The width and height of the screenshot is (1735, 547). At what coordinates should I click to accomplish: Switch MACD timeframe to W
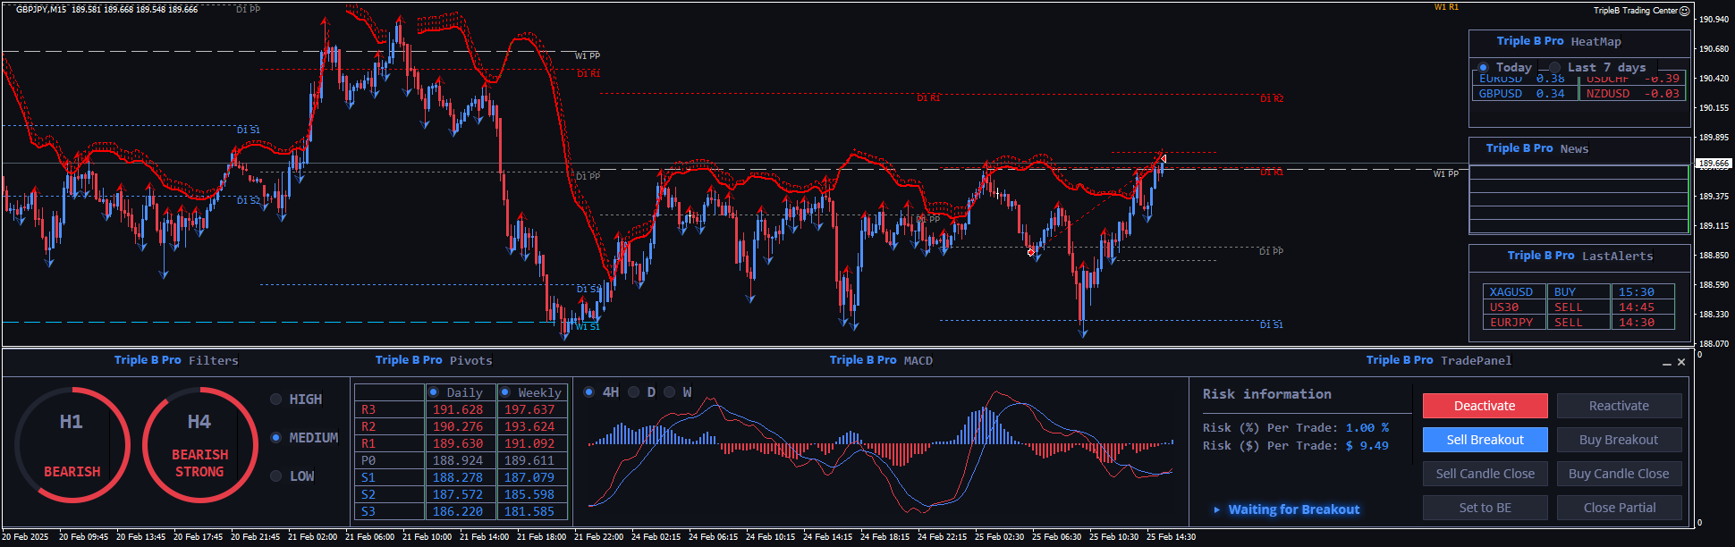click(670, 392)
